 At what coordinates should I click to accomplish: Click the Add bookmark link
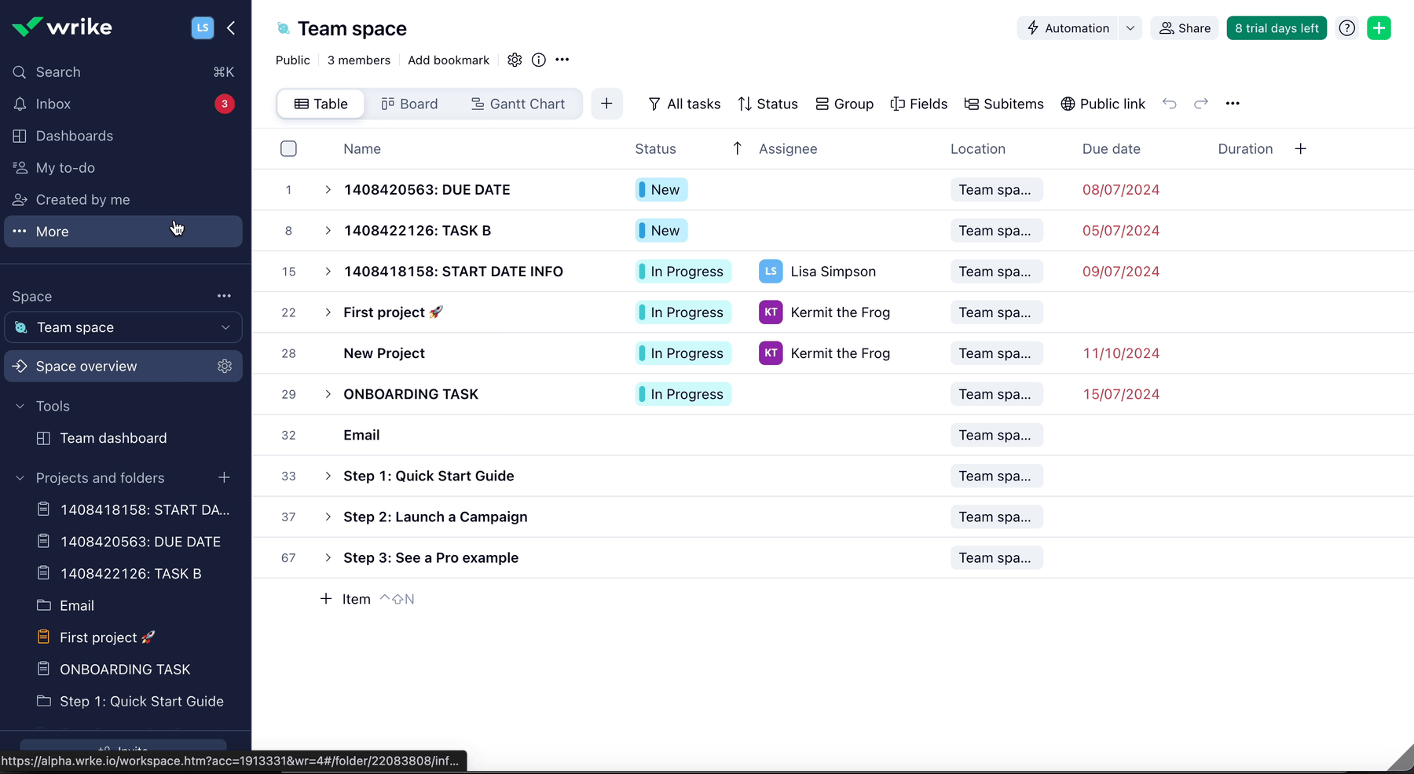pyautogui.click(x=448, y=60)
